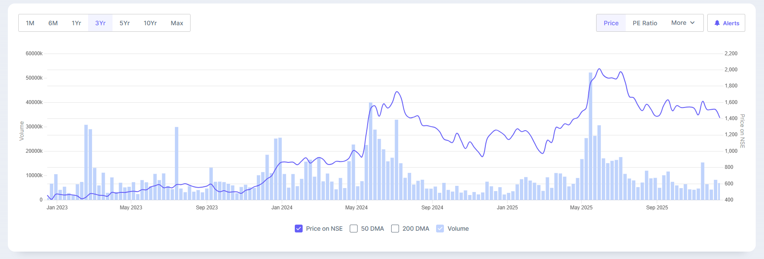Click the price line peak above 2,000
This screenshot has width=764, height=259.
599,69
